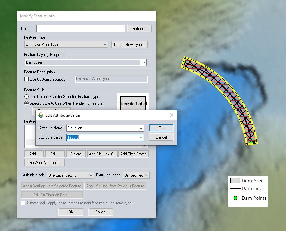Viewport: 286px width, 231px height.
Task: Click the Dam Area legend swatch
Action: (235, 181)
